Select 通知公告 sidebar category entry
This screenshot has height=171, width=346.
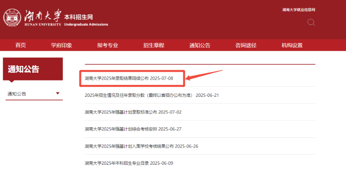pos(17,94)
